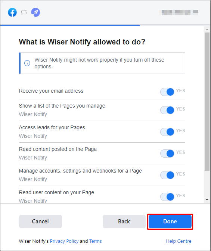Image resolution: width=211 pixels, height=251 pixels.
Task: Click the sync arrows icon between logos
Action: click(24, 12)
